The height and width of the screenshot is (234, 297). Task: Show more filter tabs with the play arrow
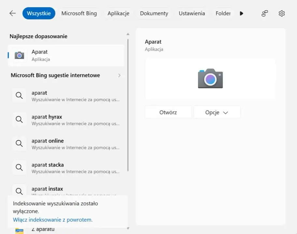coord(241,13)
